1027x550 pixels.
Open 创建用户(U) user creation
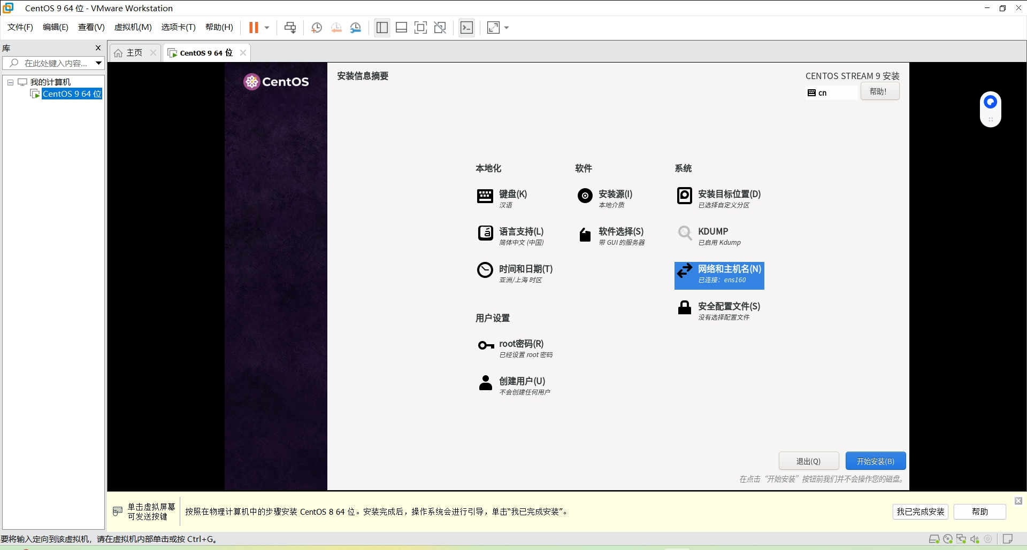514,385
